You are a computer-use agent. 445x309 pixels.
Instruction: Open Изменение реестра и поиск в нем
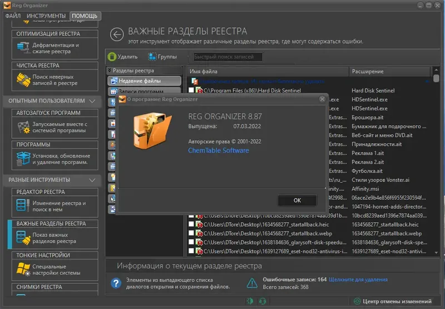click(x=55, y=207)
